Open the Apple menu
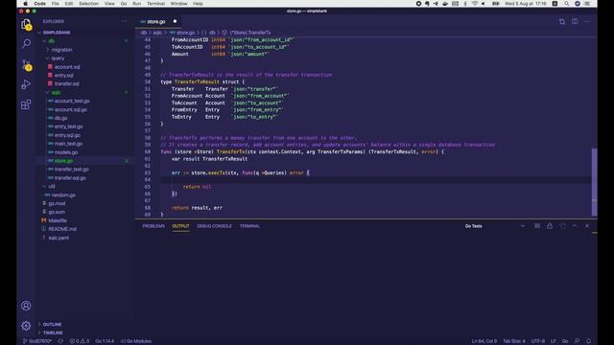Viewport: 614px width, 345px height. click(26, 4)
